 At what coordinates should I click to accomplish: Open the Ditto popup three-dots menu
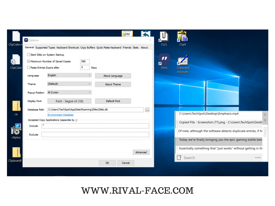point(258,158)
